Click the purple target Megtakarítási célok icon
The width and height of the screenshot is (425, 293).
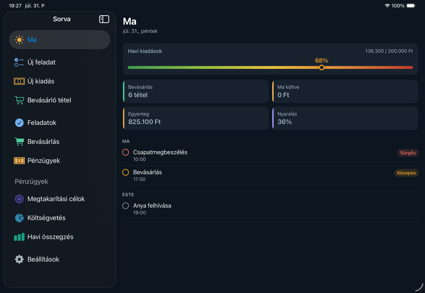(x=19, y=199)
